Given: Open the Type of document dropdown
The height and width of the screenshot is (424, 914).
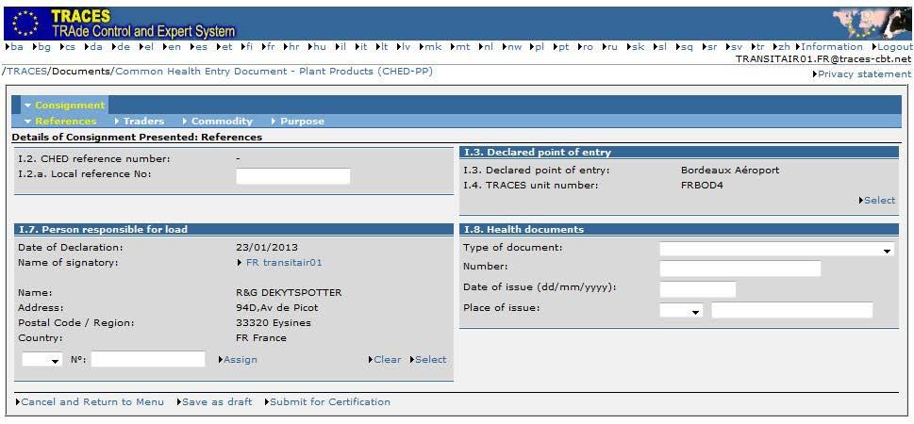Looking at the screenshot, I should tap(777, 250).
